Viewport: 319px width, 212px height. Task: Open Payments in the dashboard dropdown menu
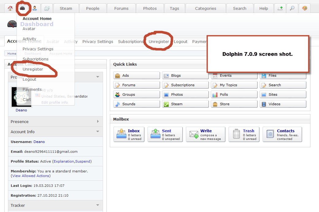click(x=32, y=90)
